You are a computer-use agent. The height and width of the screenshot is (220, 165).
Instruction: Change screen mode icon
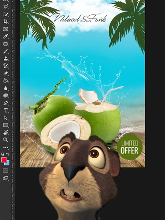pos(5,178)
